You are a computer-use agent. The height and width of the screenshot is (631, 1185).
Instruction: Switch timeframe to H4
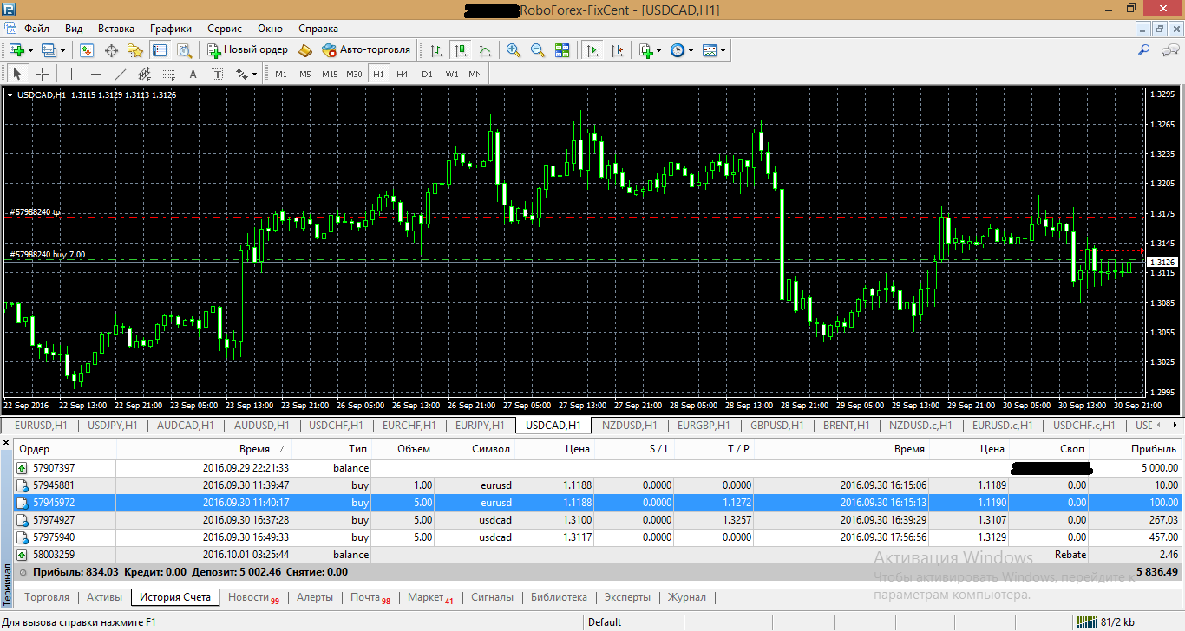tap(403, 74)
